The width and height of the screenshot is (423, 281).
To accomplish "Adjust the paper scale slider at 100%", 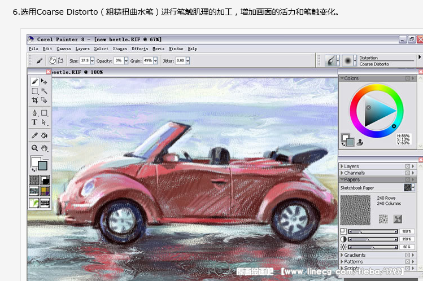I will point(373,231).
